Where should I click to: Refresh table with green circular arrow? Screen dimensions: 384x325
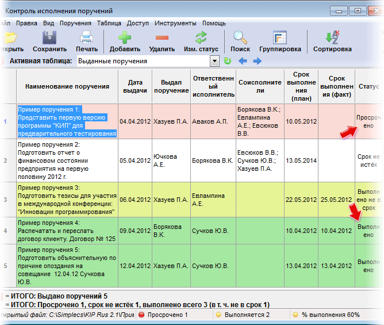click(x=228, y=61)
